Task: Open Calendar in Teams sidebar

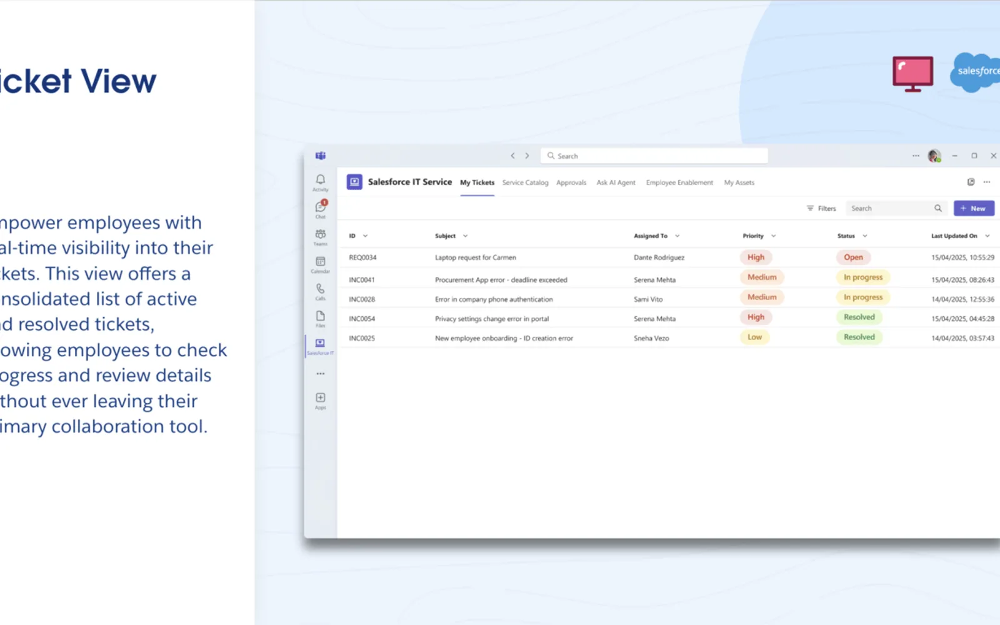Action: (x=321, y=264)
